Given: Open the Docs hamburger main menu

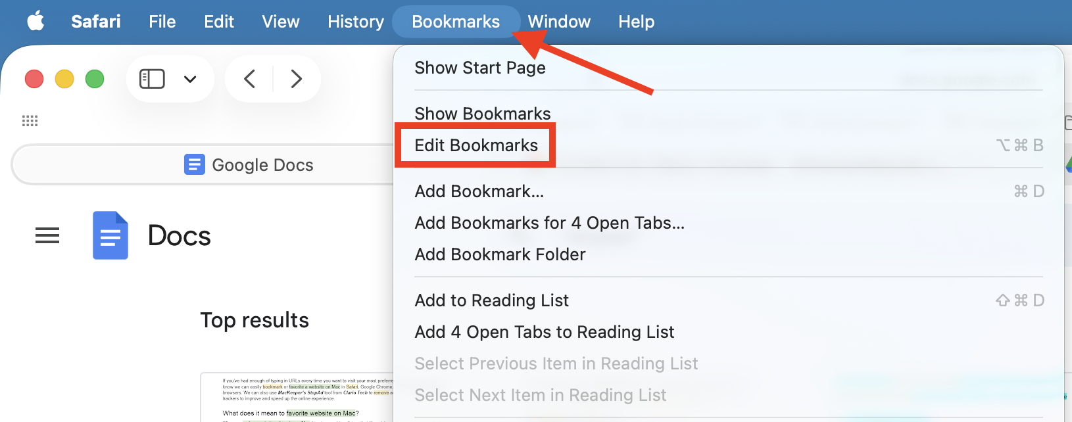Looking at the screenshot, I should [x=47, y=235].
